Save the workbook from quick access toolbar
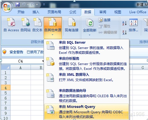 (x=18, y=5)
